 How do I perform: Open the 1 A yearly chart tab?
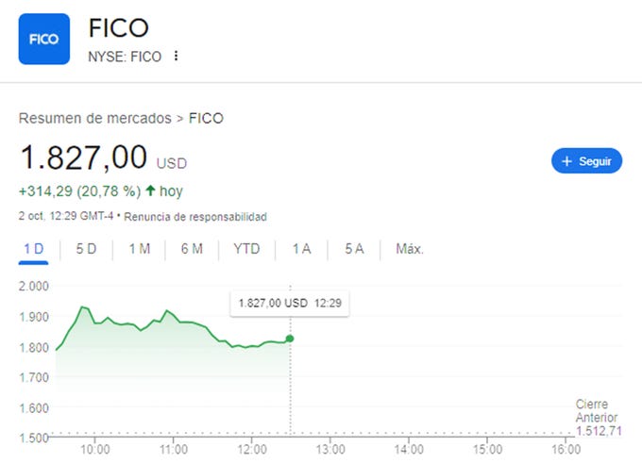[x=302, y=249]
